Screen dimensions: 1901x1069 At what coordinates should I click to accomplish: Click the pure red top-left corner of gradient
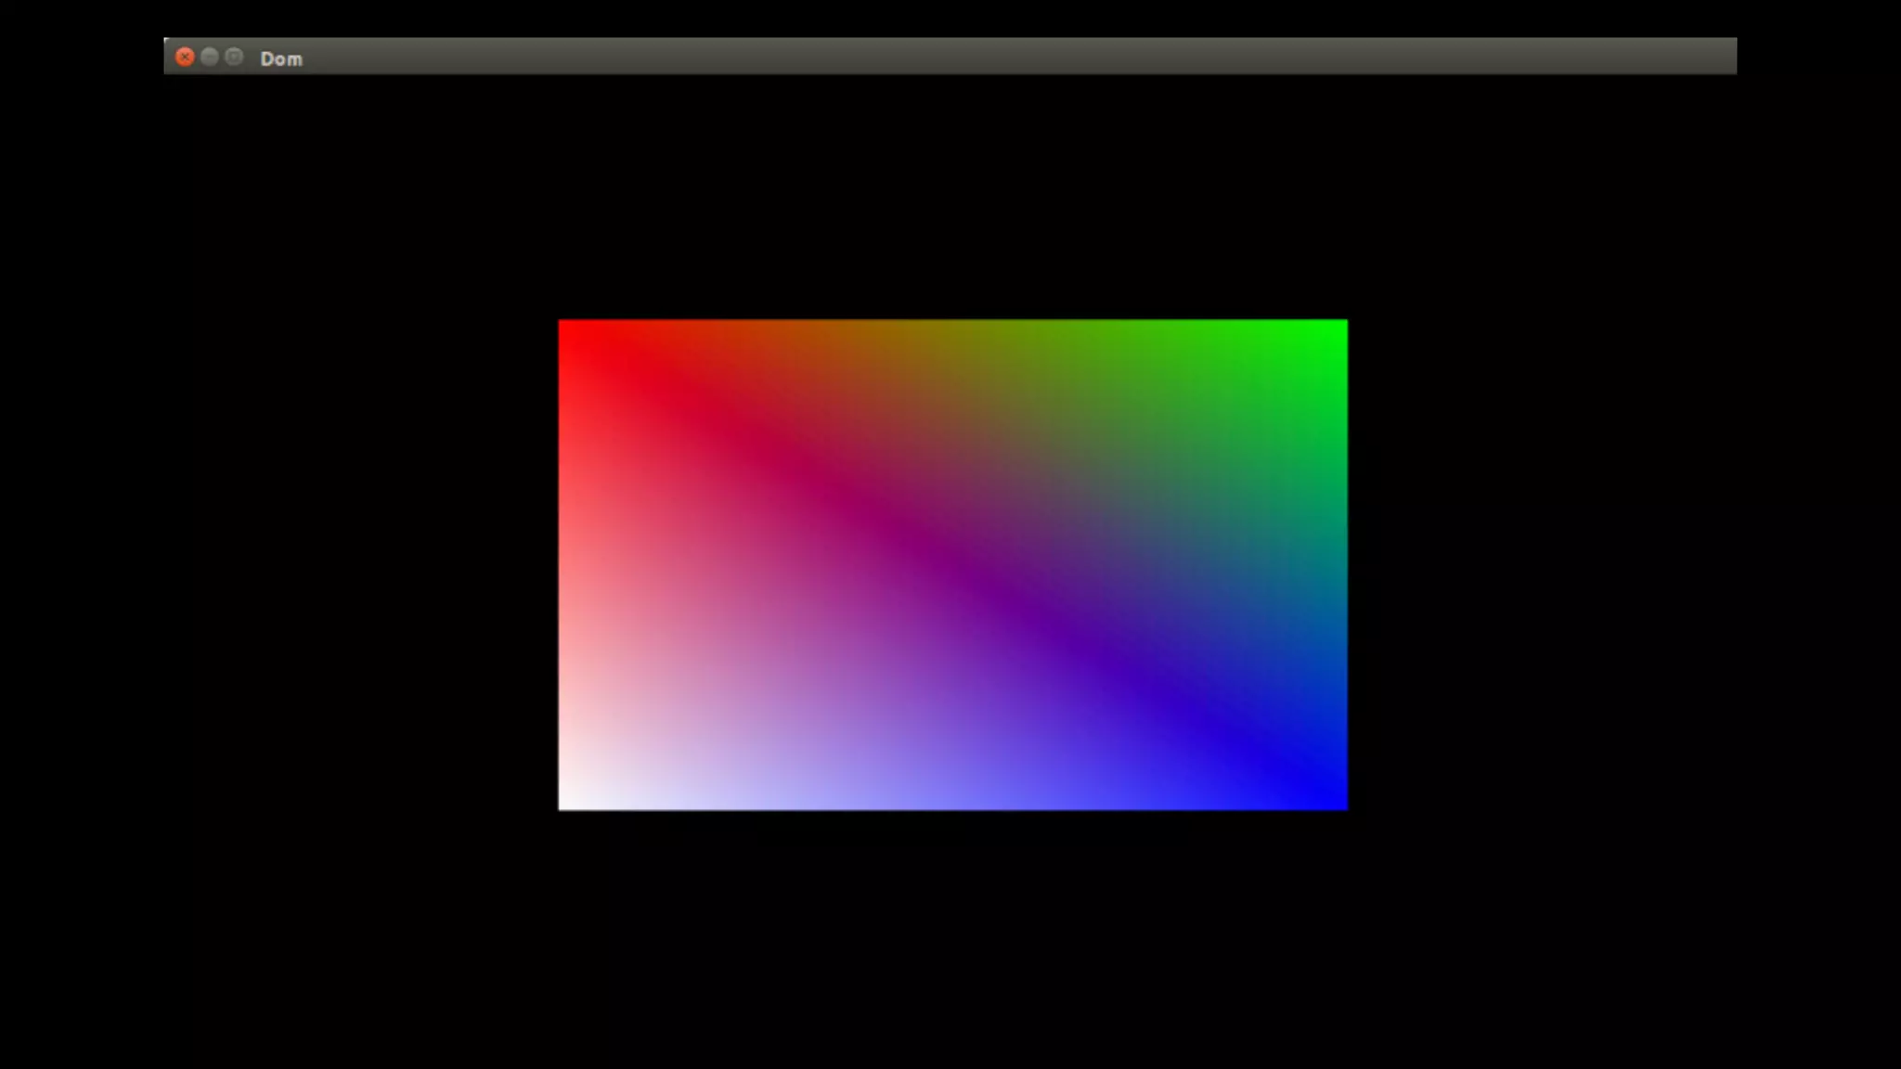[x=568, y=328]
